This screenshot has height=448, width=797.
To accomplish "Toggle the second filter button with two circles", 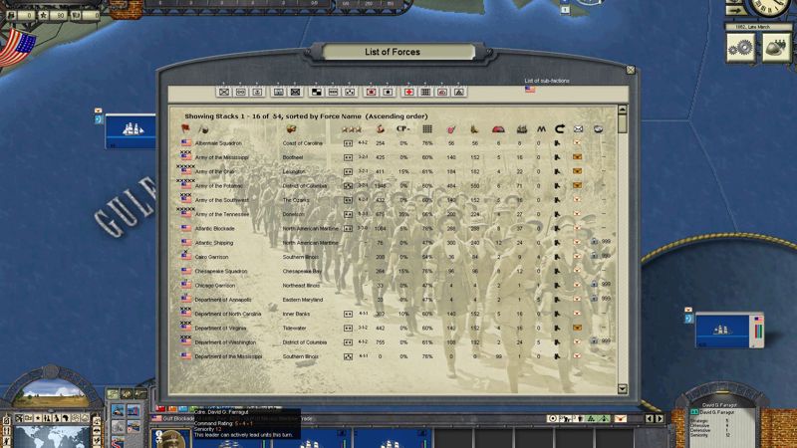I will pyautogui.click(x=240, y=92).
